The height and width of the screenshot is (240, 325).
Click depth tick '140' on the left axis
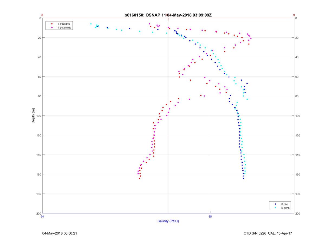point(38,155)
